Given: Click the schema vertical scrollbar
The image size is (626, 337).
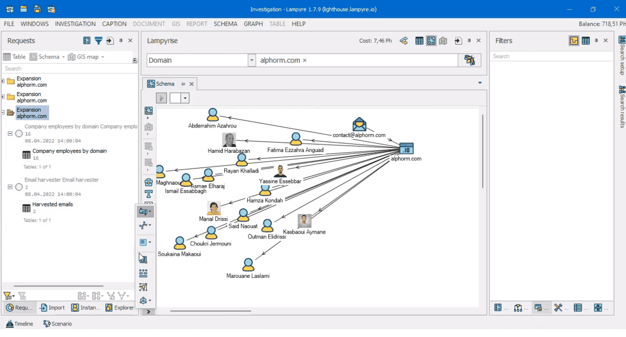Looking at the screenshot, I should tap(483, 151).
